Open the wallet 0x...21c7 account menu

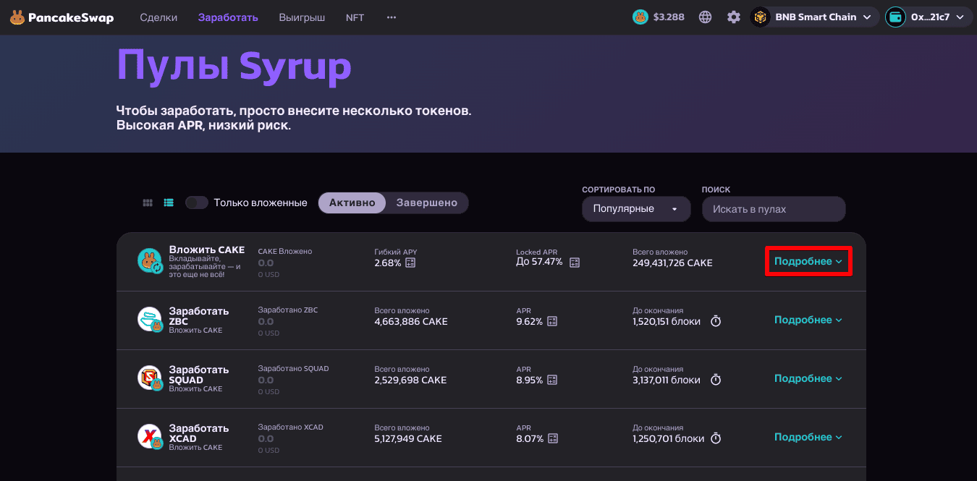pyautogui.click(x=929, y=17)
